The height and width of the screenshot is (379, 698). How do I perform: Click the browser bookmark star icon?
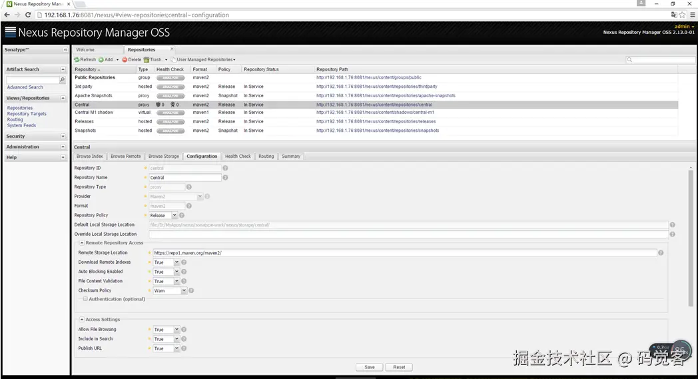pos(683,15)
